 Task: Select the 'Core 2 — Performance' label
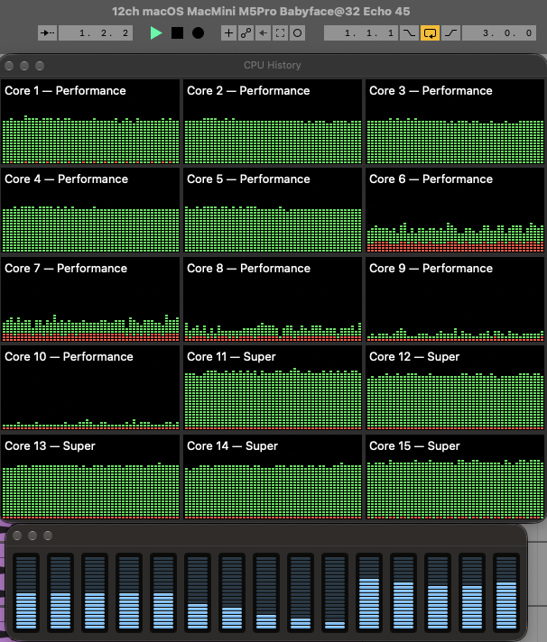coord(248,90)
